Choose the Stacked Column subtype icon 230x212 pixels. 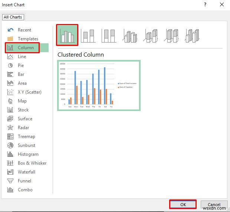click(88, 36)
